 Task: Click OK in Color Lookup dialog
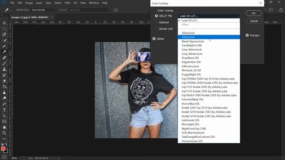[x=254, y=13]
